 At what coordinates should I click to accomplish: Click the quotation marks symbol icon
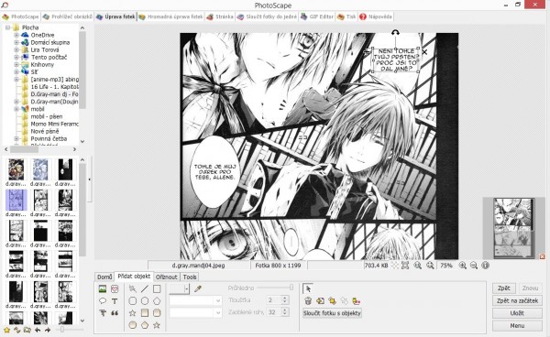[115, 313]
